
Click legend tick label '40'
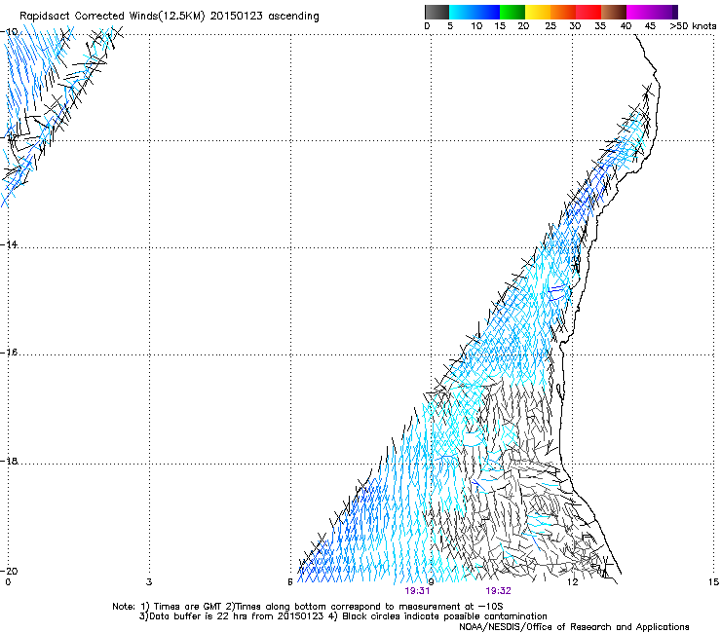coord(626,26)
